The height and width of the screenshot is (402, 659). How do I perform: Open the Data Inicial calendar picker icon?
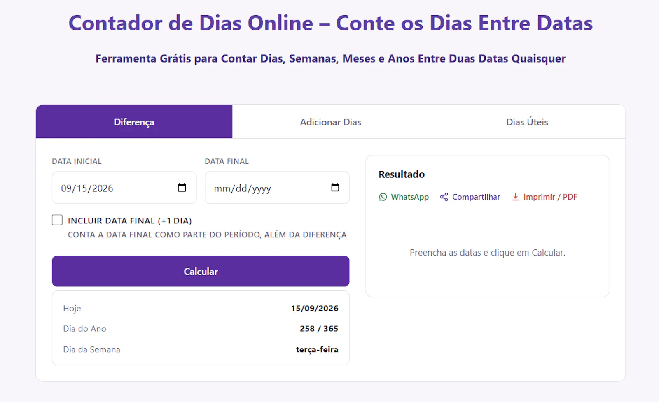point(182,188)
